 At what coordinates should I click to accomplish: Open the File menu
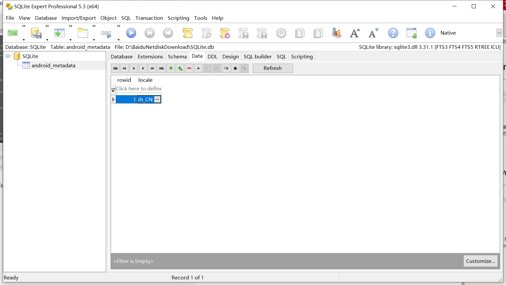tap(10, 18)
